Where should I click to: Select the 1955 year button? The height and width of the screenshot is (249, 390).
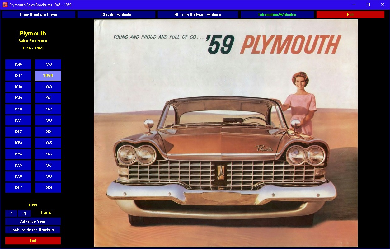pos(18,165)
